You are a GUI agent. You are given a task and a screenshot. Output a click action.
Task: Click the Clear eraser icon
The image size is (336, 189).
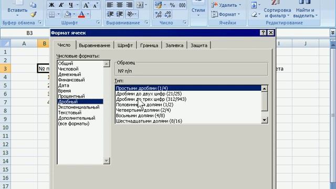click(x=254, y=14)
